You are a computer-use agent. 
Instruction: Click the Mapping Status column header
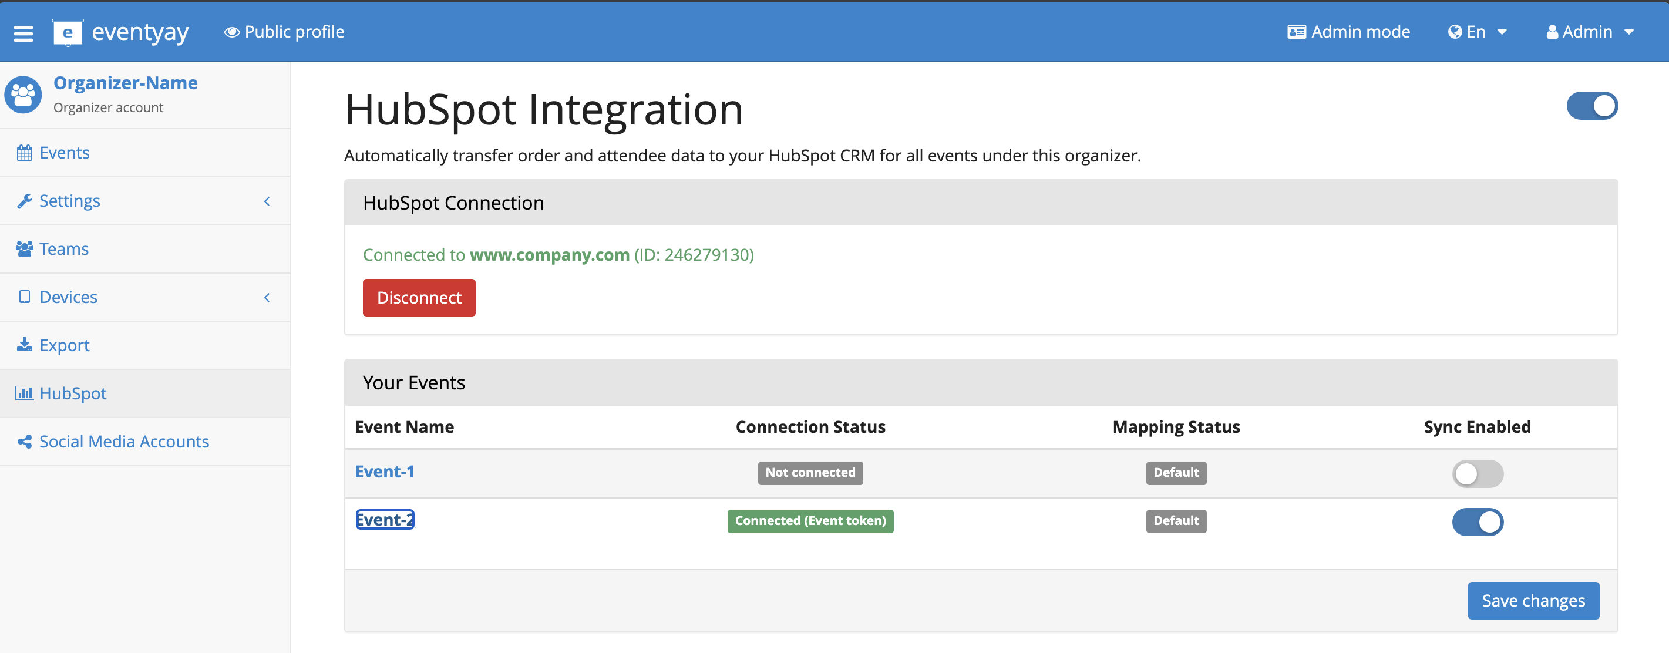[x=1176, y=427]
